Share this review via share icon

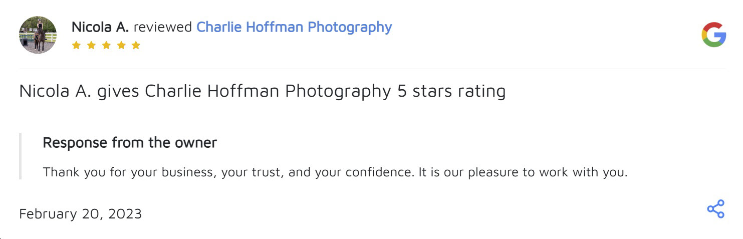point(715,209)
